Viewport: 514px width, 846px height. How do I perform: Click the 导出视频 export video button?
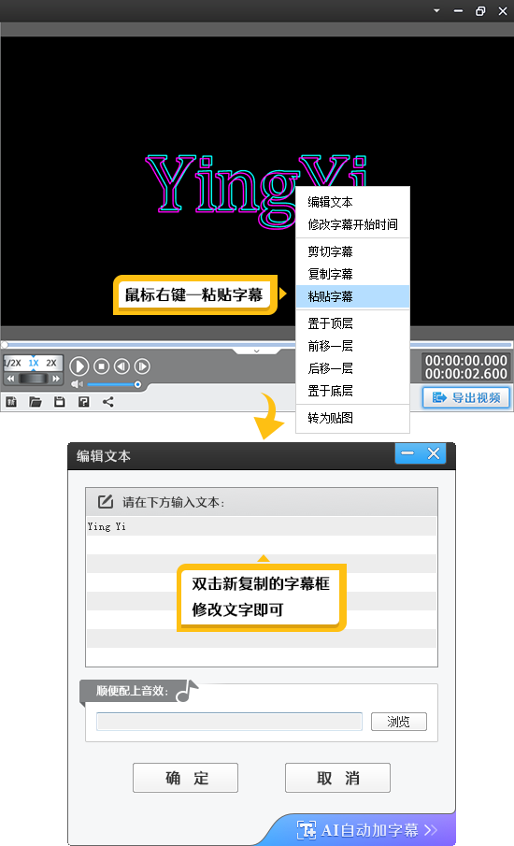click(x=466, y=397)
